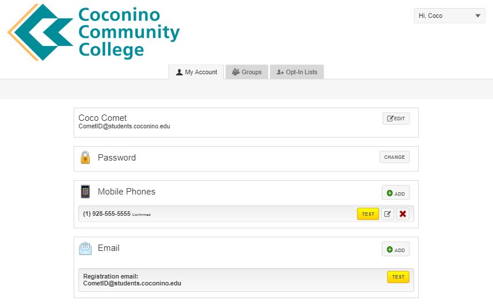Click the mobile phone icon

click(85, 192)
